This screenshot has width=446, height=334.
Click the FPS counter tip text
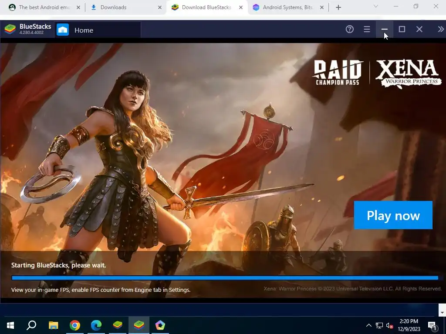point(101,290)
